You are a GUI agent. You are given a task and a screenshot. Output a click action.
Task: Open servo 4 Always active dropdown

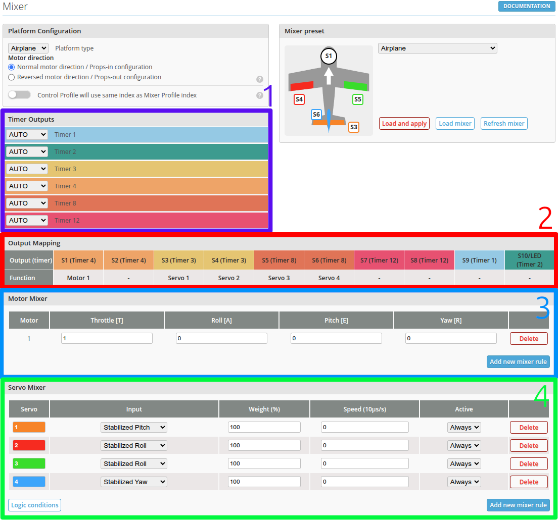(464, 482)
